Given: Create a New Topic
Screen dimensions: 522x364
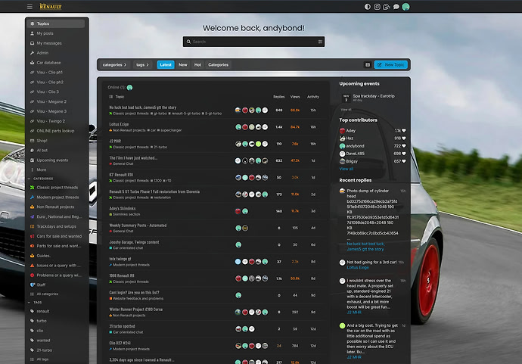Looking at the screenshot, I should 391,64.
